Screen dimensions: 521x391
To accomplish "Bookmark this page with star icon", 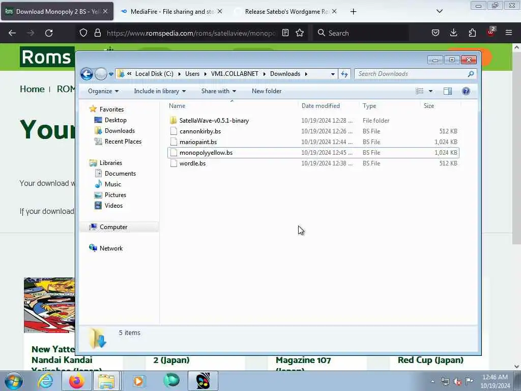I will [300, 33].
